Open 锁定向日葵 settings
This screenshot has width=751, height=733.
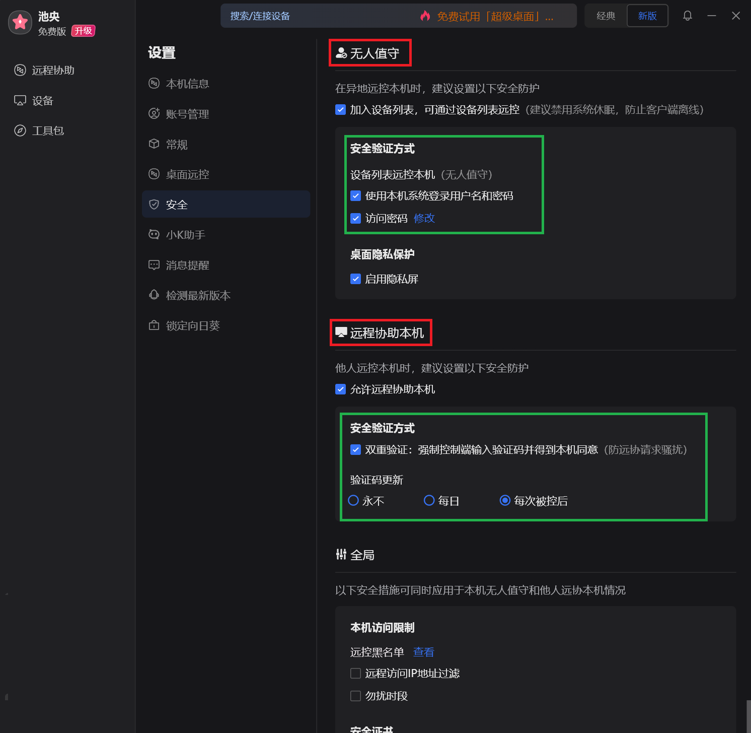pyautogui.click(x=193, y=325)
